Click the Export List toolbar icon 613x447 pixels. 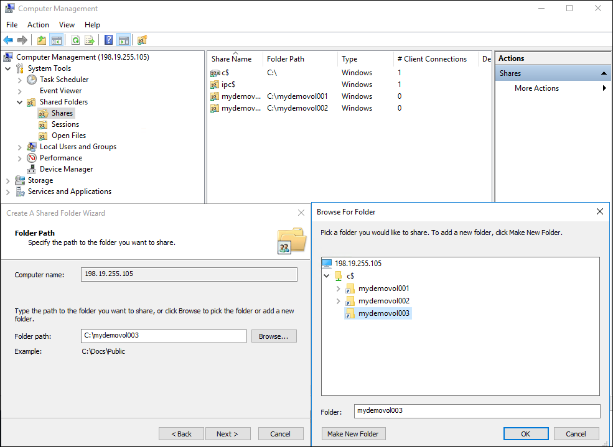(x=89, y=40)
